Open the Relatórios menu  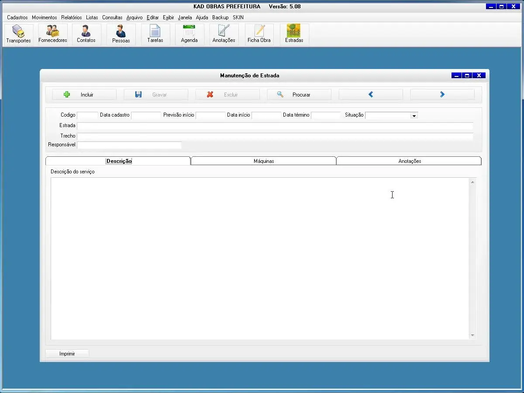(x=72, y=17)
